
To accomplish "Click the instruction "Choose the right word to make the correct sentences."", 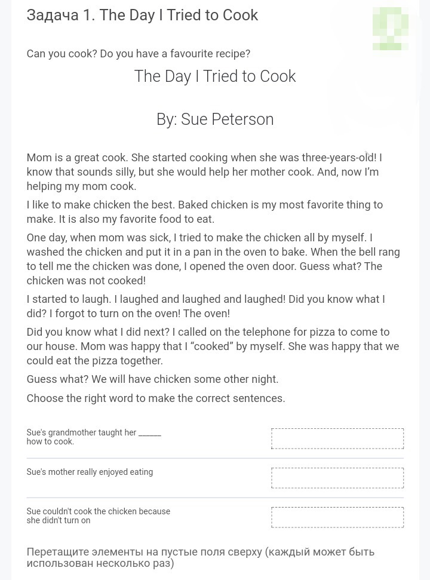I will [156, 398].
